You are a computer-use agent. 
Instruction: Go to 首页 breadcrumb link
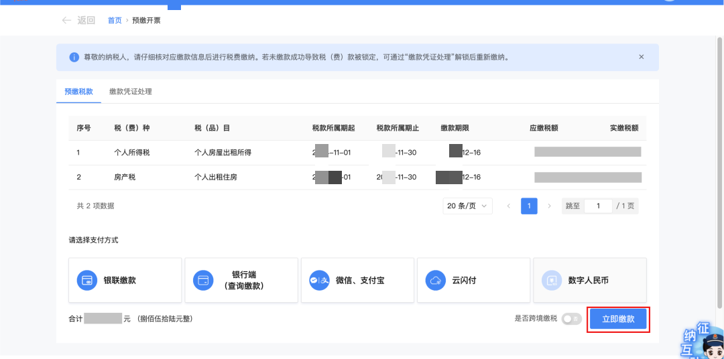tap(115, 20)
